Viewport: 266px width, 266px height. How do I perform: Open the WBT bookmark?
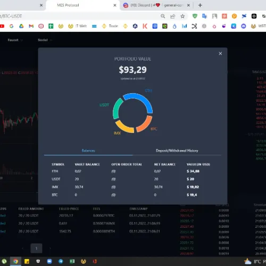(258, 26)
